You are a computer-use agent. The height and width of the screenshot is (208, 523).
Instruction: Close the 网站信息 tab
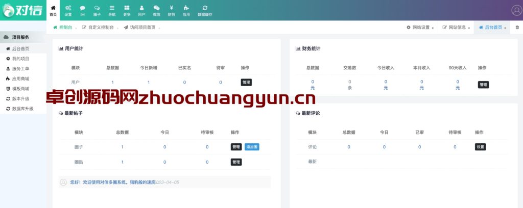(x=469, y=28)
